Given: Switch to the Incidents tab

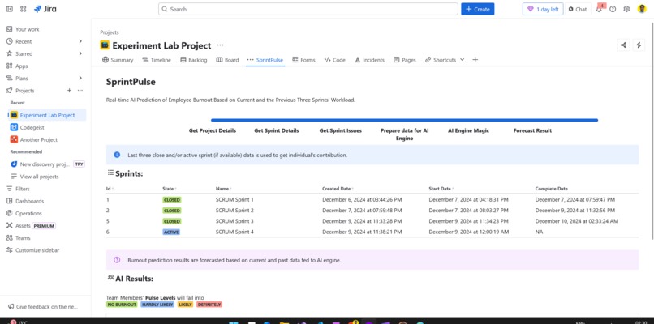Looking at the screenshot, I should [x=369, y=60].
